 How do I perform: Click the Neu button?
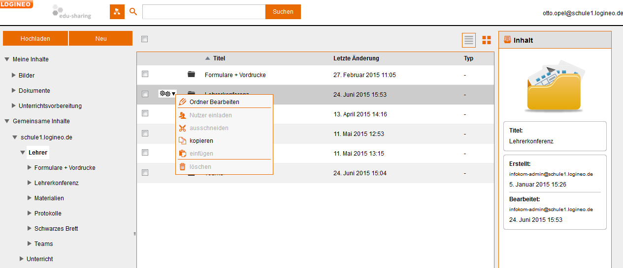(x=101, y=38)
